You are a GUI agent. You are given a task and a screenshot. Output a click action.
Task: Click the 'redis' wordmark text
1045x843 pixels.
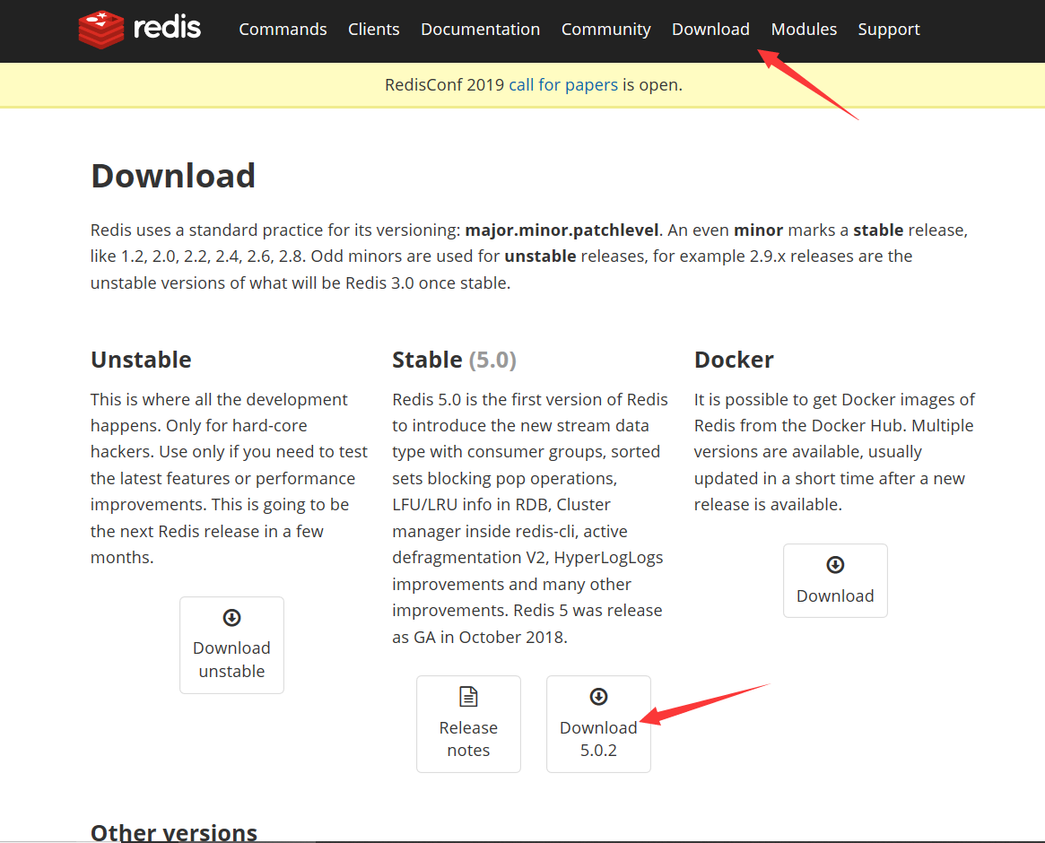pos(167,28)
